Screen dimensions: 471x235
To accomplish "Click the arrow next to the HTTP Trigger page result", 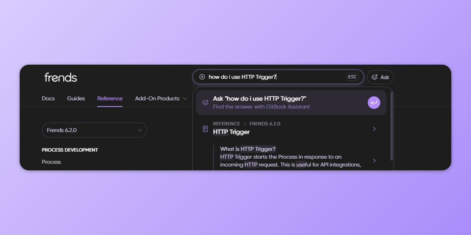I will pyautogui.click(x=374, y=129).
